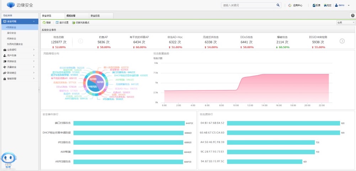This screenshot has height=171, width=356.
Task: Click the 切换列表模式 button label
Action: point(83,23)
